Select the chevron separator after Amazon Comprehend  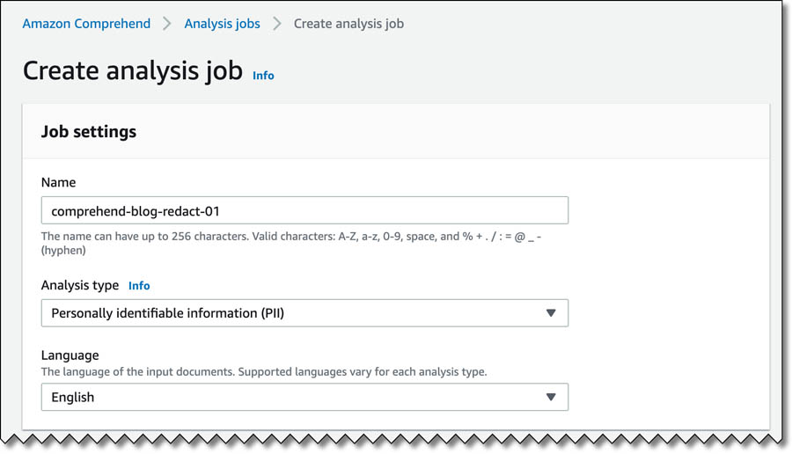pos(167,24)
